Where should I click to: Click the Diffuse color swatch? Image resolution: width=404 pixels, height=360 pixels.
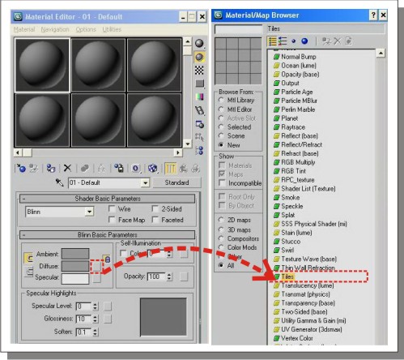tap(75, 266)
